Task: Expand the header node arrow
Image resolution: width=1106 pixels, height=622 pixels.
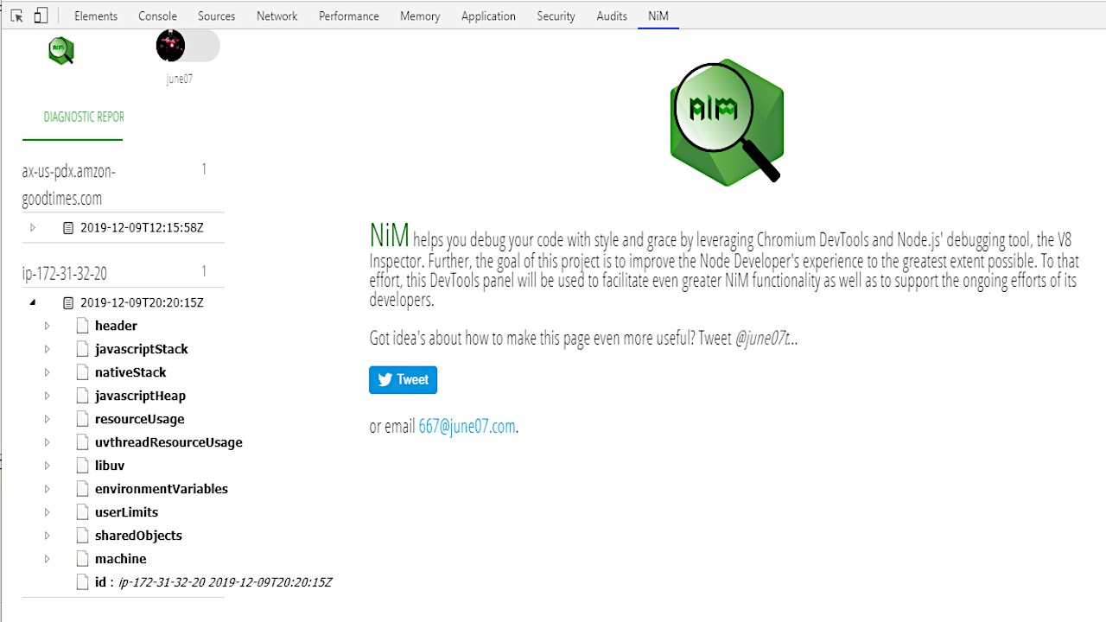Action: point(48,326)
